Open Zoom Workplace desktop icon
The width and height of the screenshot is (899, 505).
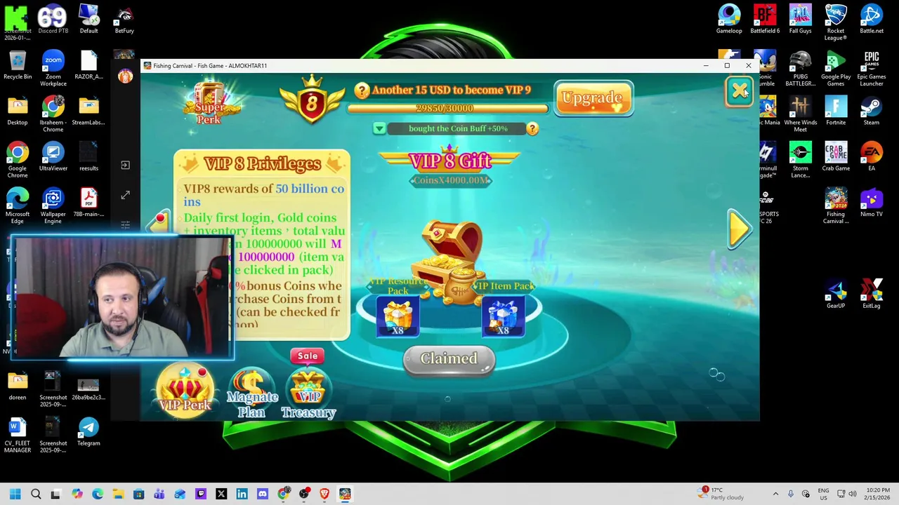(x=53, y=68)
